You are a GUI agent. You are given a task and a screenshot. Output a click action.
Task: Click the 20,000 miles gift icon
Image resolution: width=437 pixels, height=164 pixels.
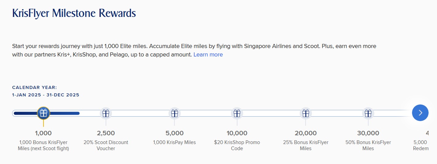pyautogui.click(x=306, y=113)
